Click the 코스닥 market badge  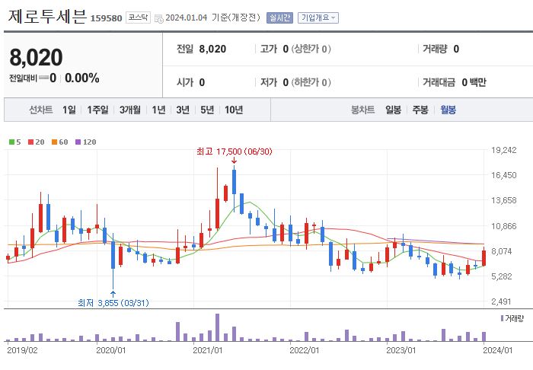pos(138,18)
